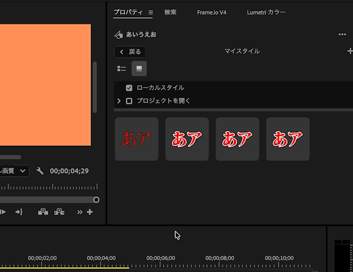Expand the プロジェクトを開く row
The height and width of the screenshot is (272, 353).
tap(119, 101)
